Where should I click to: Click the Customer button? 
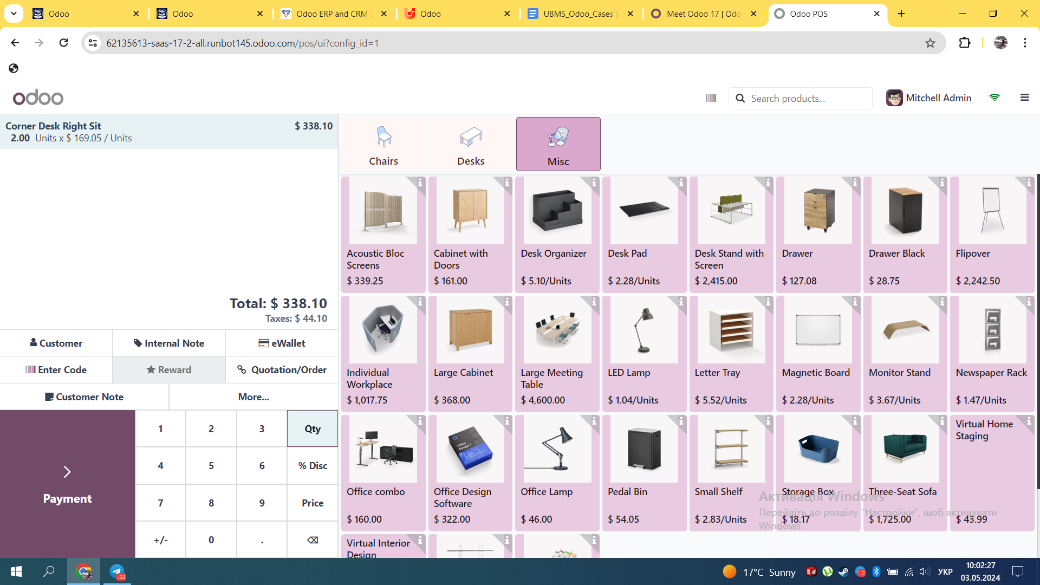point(56,343)
